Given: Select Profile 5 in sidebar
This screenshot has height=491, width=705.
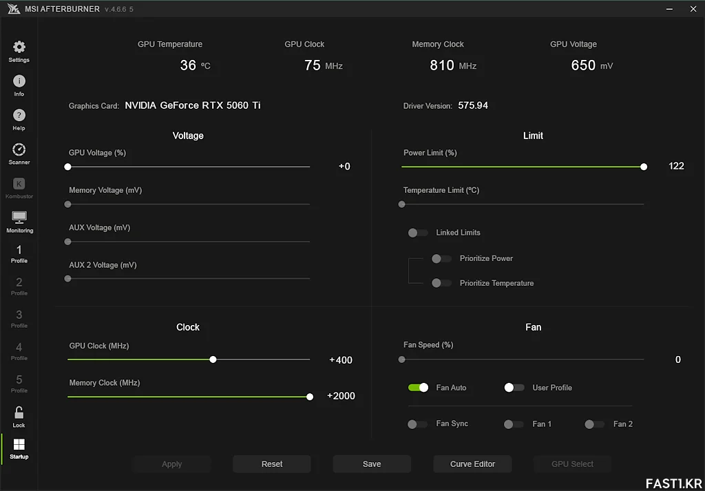Looking at the screenshot, I should 19,384.
